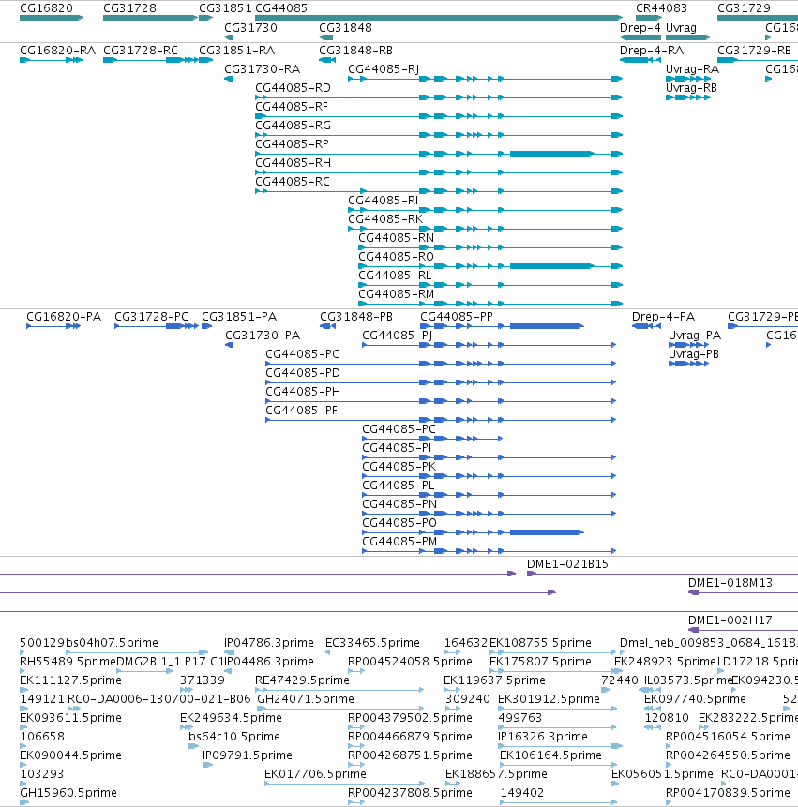Screen dimensions: 798x807
Task: Select transcript label CG44085-RH
Action: pyautogui.click(x=293, y=163)
